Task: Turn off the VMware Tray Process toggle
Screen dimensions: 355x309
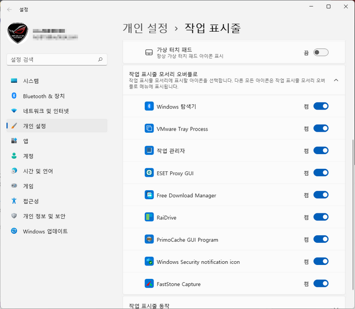Action: [x=321, y=128]
